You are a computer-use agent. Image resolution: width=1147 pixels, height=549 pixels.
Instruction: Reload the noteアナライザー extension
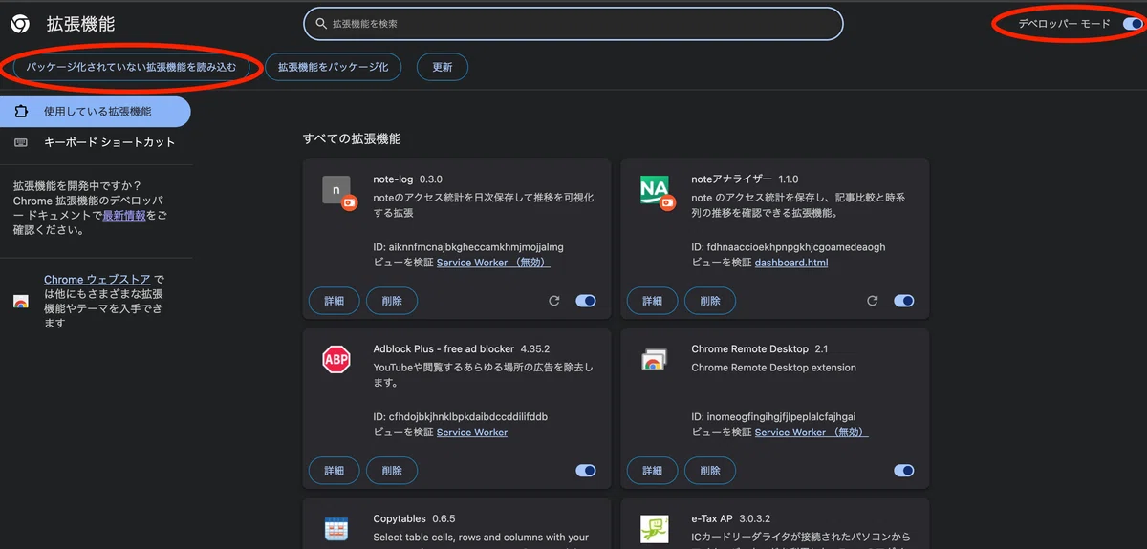(872, 301)
